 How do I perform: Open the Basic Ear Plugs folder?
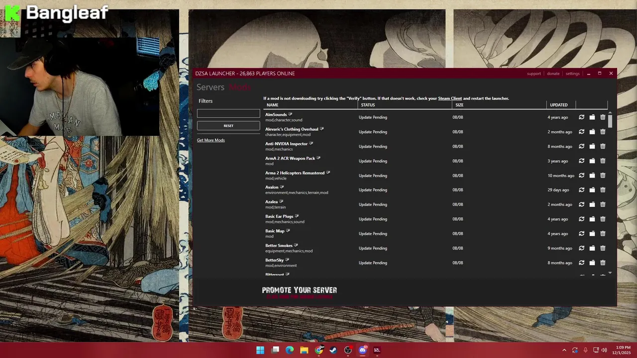click(592, 219)
